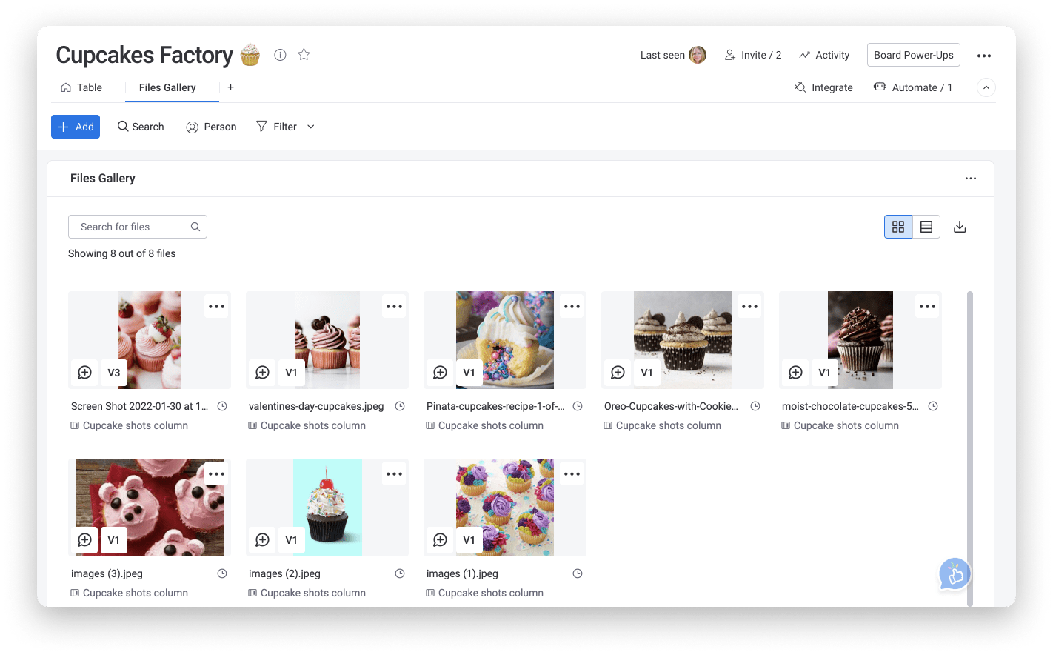The image size is (1053, 655).
Task: Open the Integrate center
Action: (x=823, y=87)
